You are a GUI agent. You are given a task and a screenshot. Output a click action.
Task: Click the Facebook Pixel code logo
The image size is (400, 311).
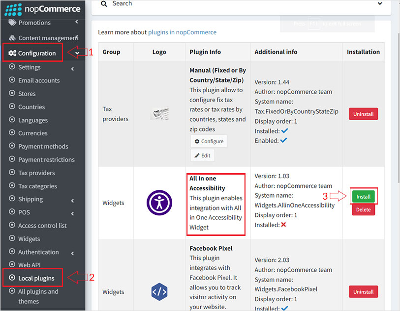159,292
